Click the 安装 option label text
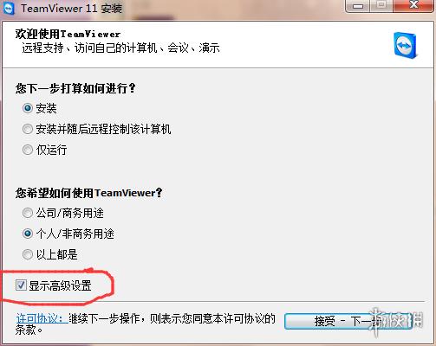Screen dimensions: 436x346 pos(46,108)
